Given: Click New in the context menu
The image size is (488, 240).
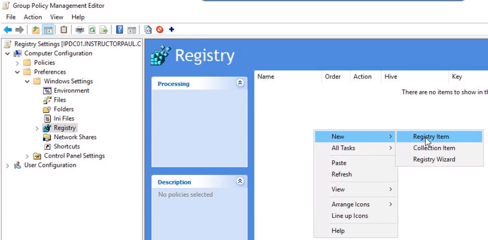Looking at the screenshot, I should coord(355,136).
